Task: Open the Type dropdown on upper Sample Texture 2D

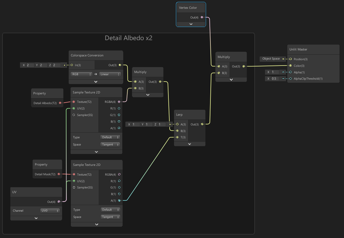Action: point(110,137)
